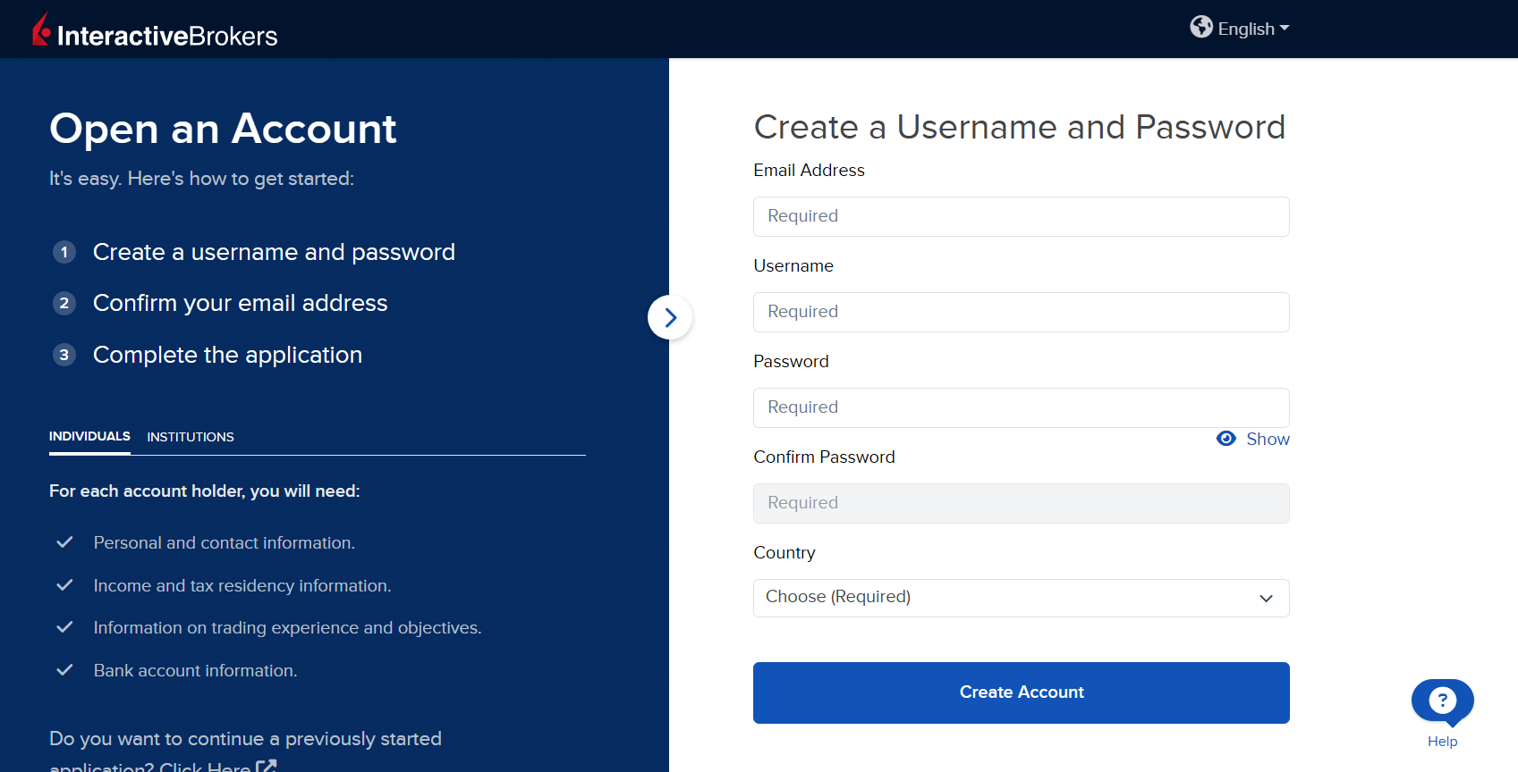Click the step 1 number badge
Viewport: 1518px width, 772px height.
pyautogui.click(x=64, y=252)
